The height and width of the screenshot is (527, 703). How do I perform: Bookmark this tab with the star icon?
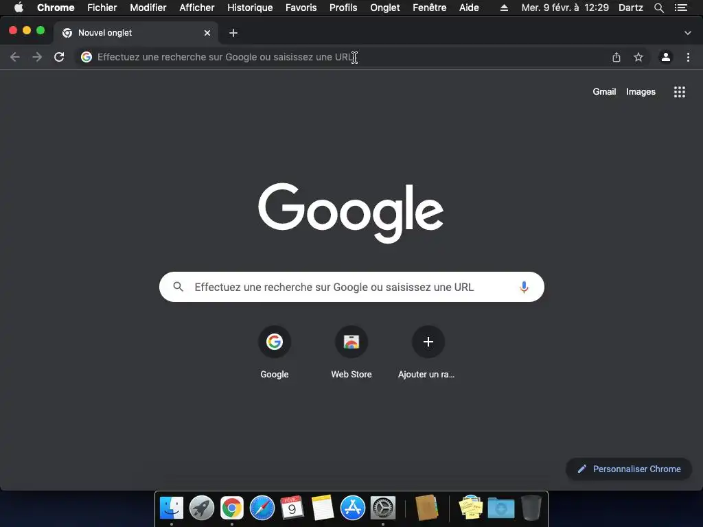point(638,57)
